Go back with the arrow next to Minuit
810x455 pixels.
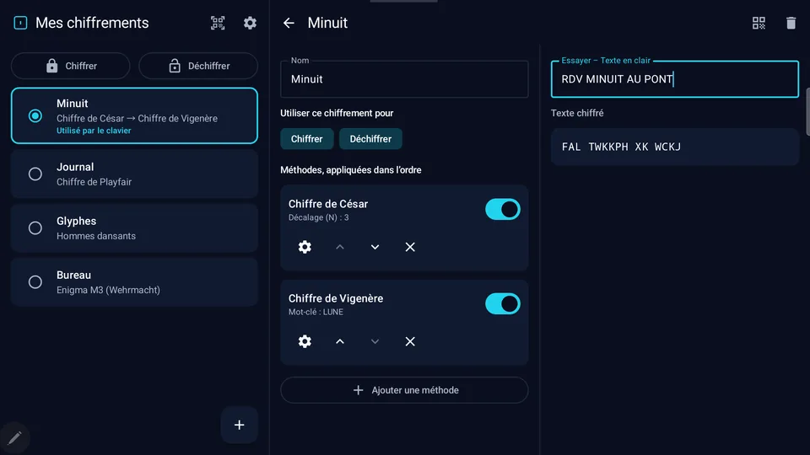289,23
